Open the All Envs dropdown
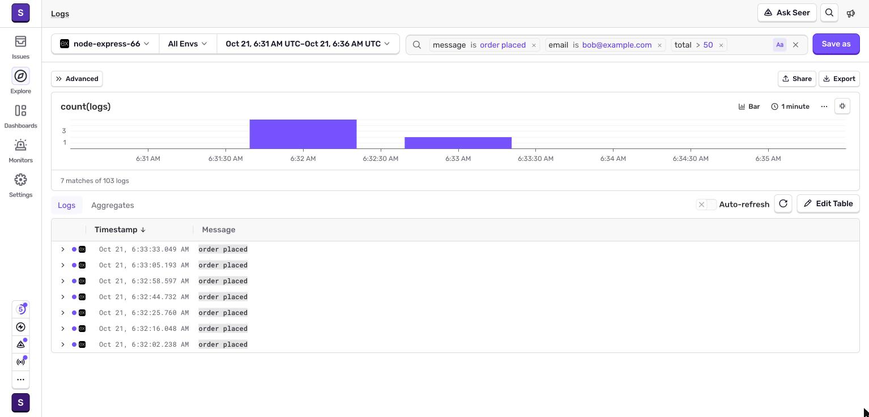The height and width of the screenshot is (417, 869). coord(188,44)
